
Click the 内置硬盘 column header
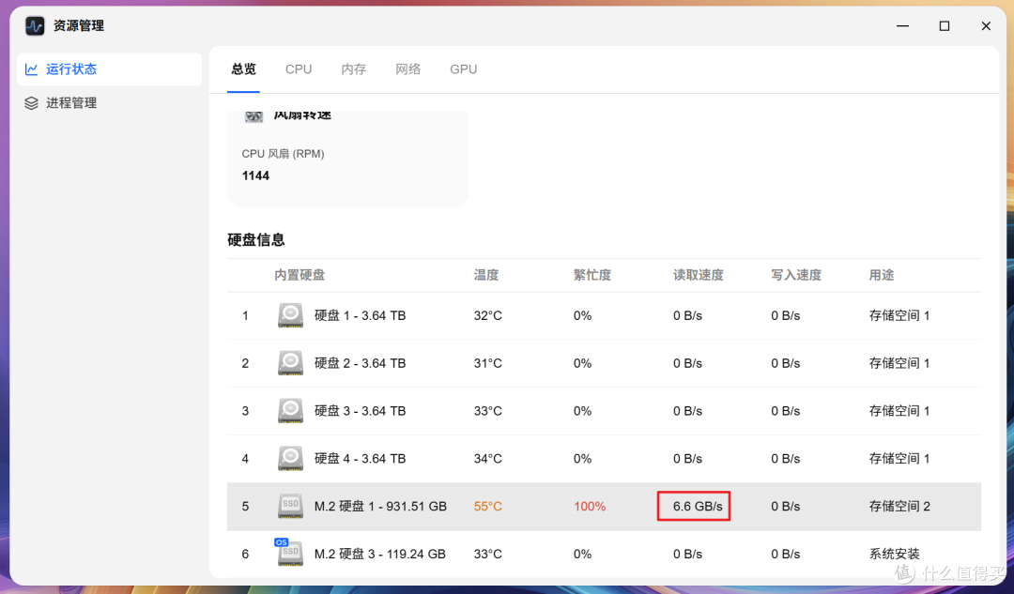pos(300,275)
